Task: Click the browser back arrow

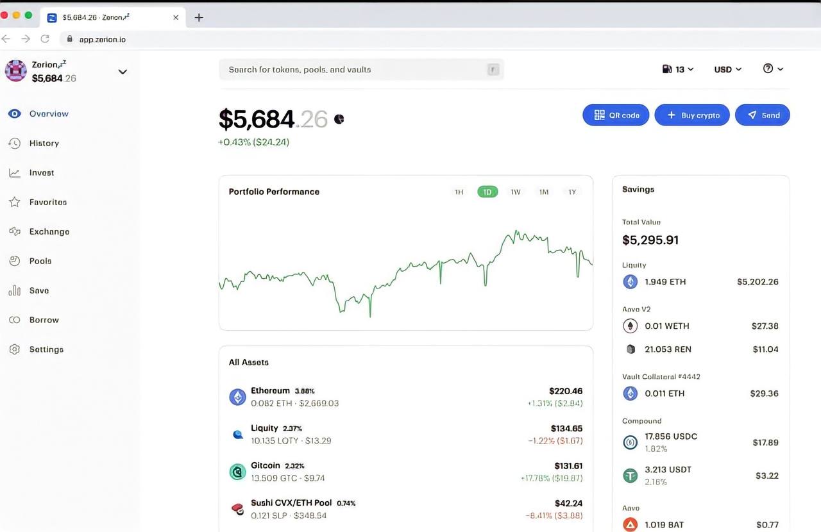Action: tap(6, 39)
